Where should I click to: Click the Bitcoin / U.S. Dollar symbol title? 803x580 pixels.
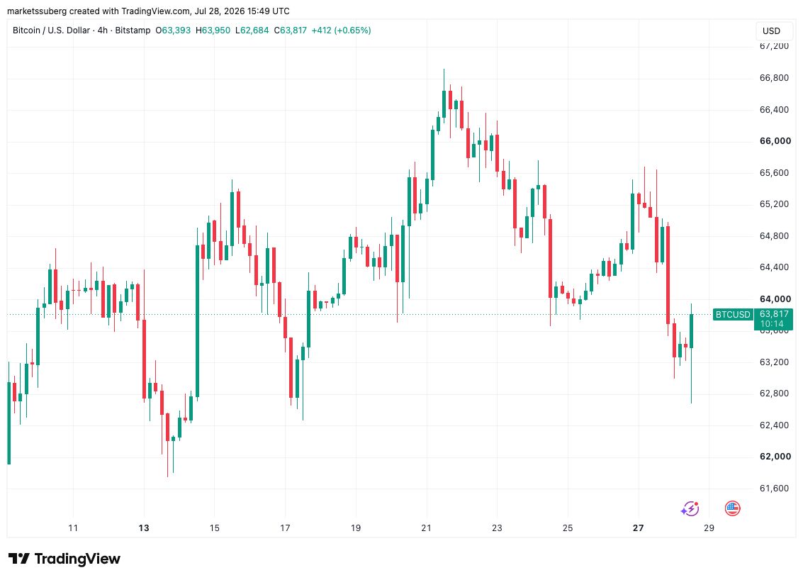tap(51, 30)
